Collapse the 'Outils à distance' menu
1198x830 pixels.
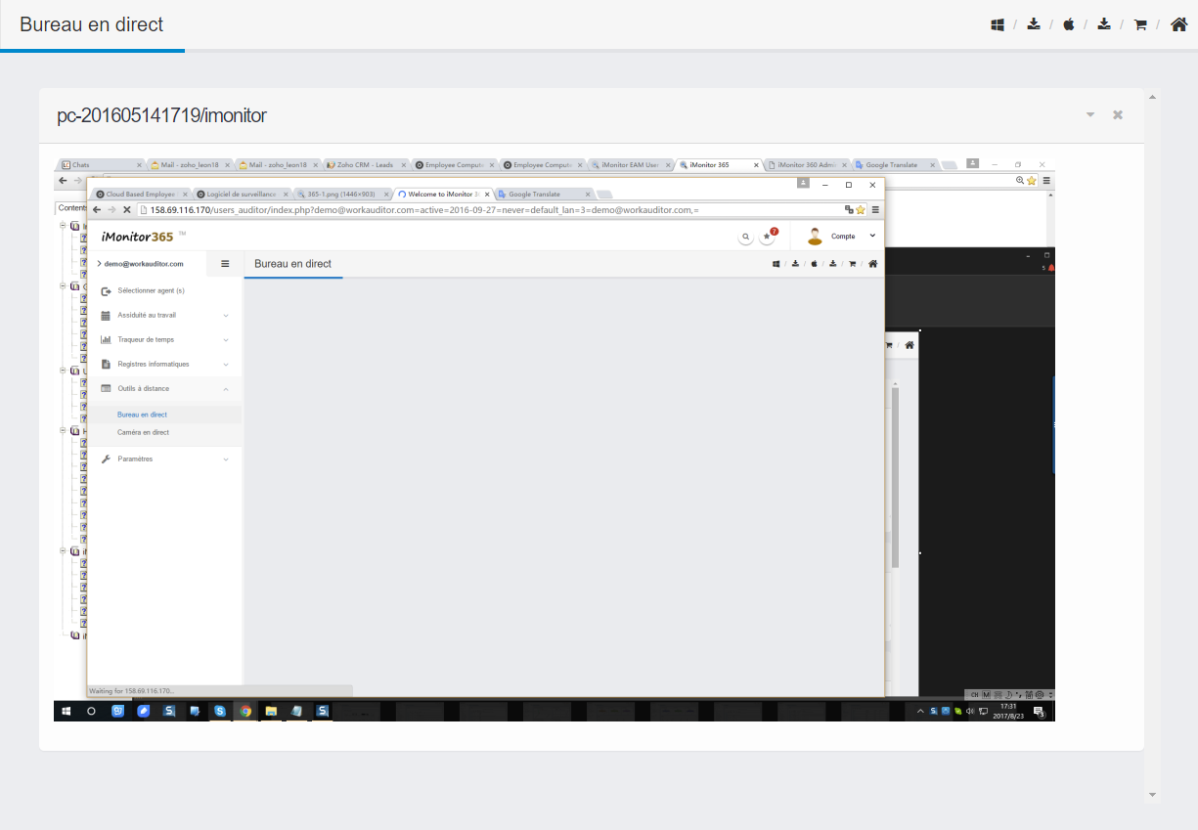click(x=165, y=388)
